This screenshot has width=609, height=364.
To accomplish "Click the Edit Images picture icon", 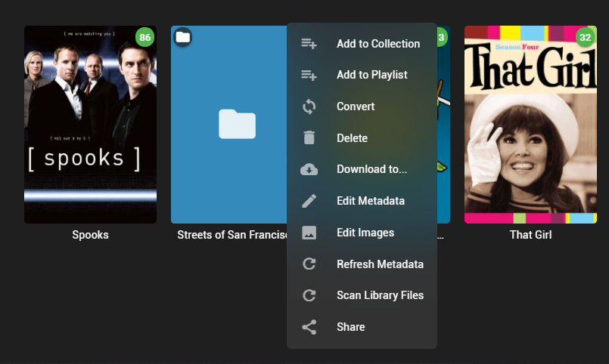I will 309,233.
